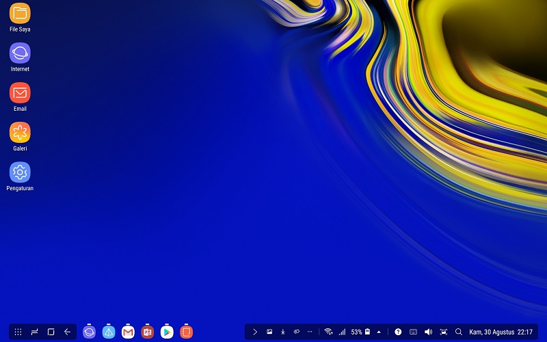Open the apps grid in taskbar
The image size is (547, 342).
click(x=18, y=332)
